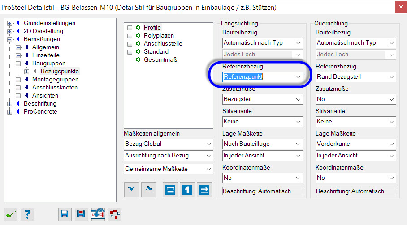This screenshot has height=225, width=407.
Task: Open Querrichtung Stilvariante dropdown showing Keine
Action: [355, 122]
